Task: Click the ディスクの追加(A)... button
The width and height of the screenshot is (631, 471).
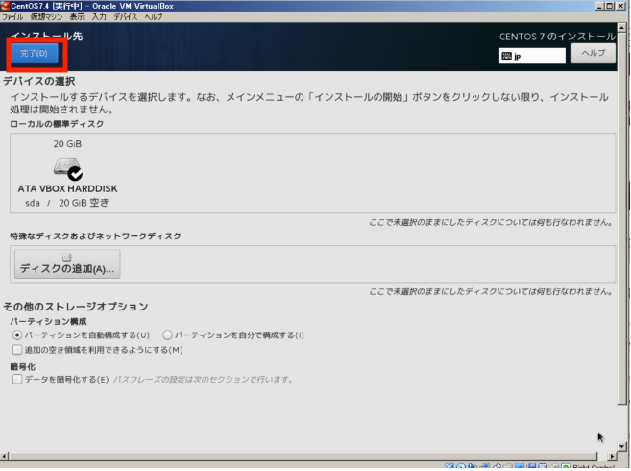Action: click(x=67, y=264)
